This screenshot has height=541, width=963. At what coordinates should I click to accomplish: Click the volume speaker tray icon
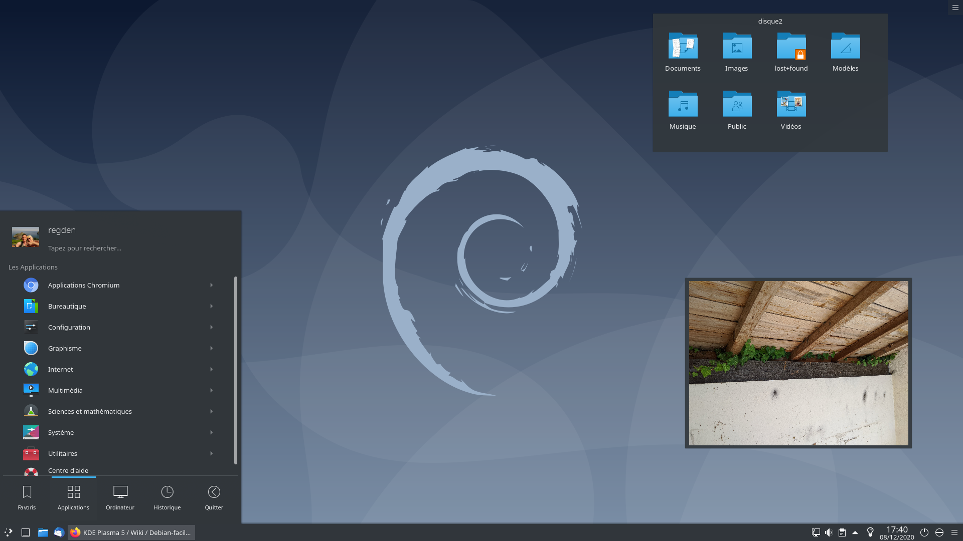[x=829, y=532]
